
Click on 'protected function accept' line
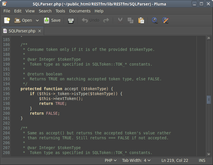coord(67,89)
